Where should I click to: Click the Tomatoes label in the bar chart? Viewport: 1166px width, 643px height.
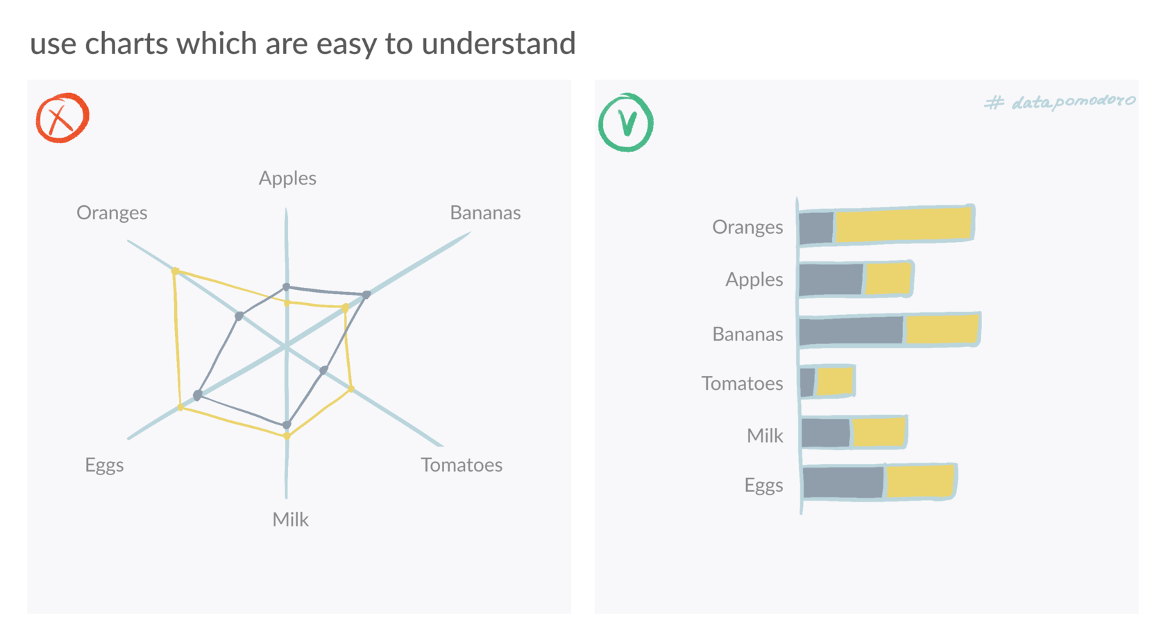tap(742, 384)
